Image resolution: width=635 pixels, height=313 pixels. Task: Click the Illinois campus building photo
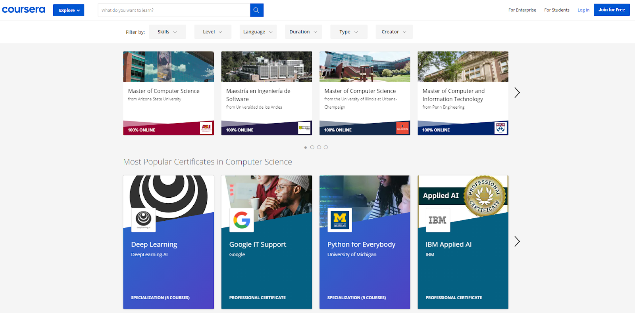pyautogui.click(x=365, y=67)
